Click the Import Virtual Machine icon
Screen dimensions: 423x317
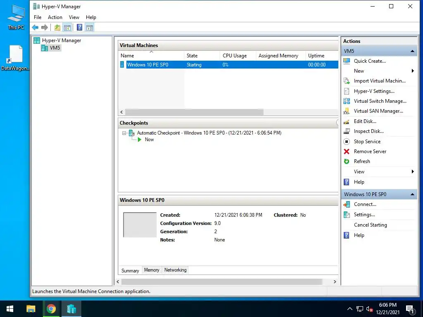click(x=347, y=81)
